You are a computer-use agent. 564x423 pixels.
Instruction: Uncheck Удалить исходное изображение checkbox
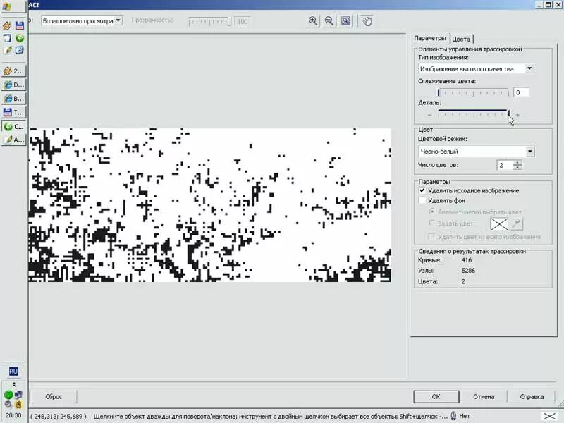pos(422,190)
